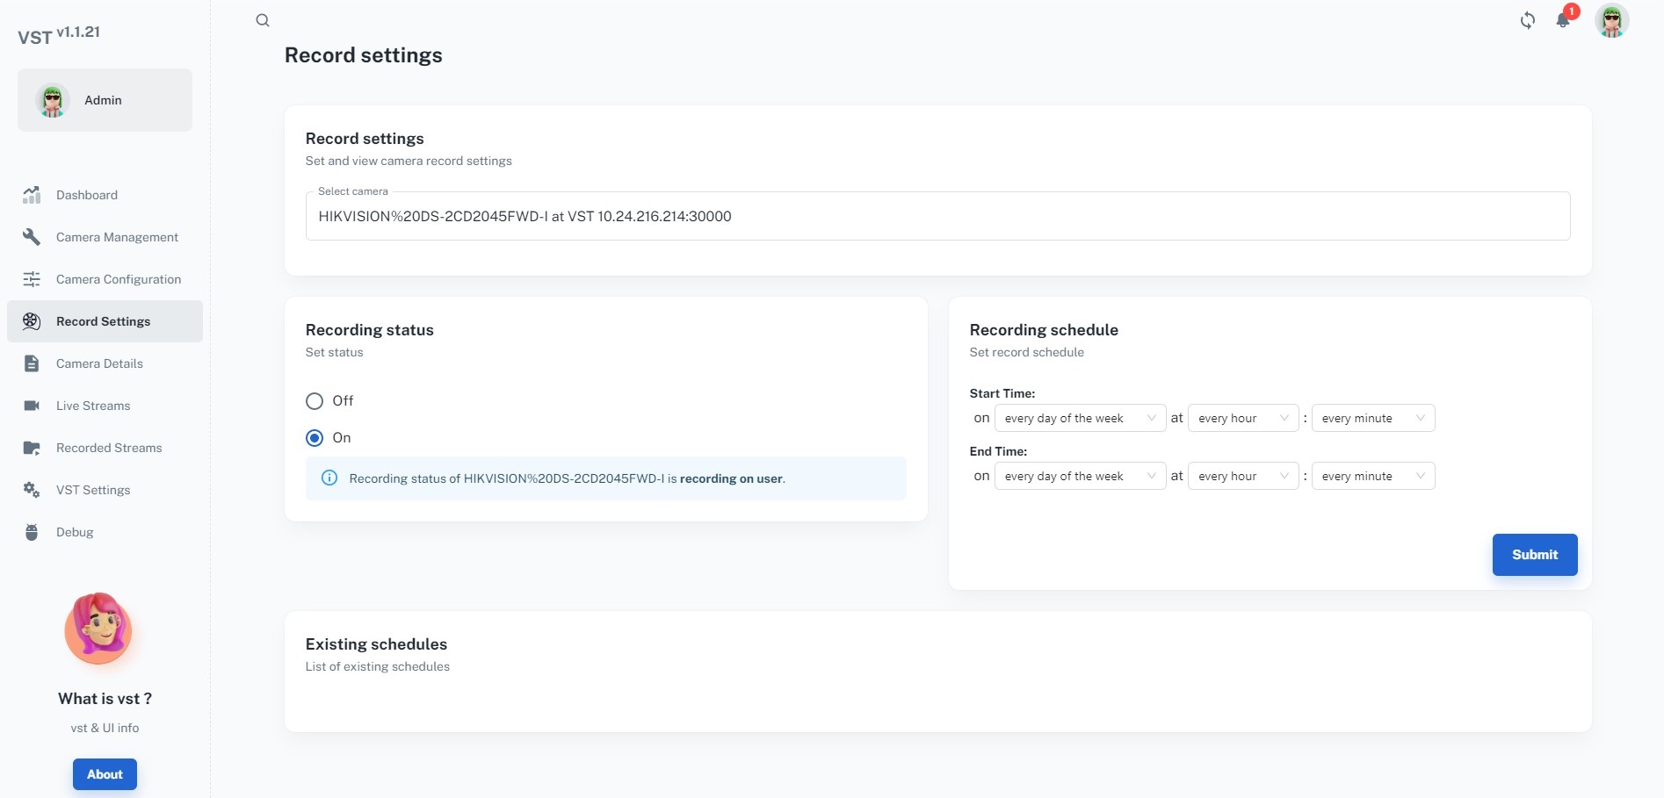Select the Off recording status
1664x798 pixels.
click(315, 401)
